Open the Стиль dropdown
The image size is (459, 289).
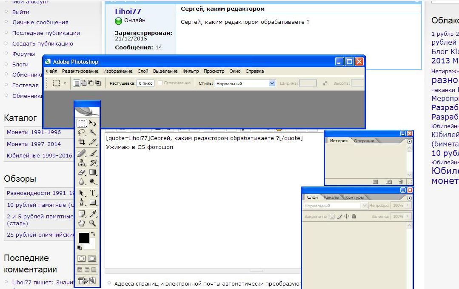tap(272, 83)
